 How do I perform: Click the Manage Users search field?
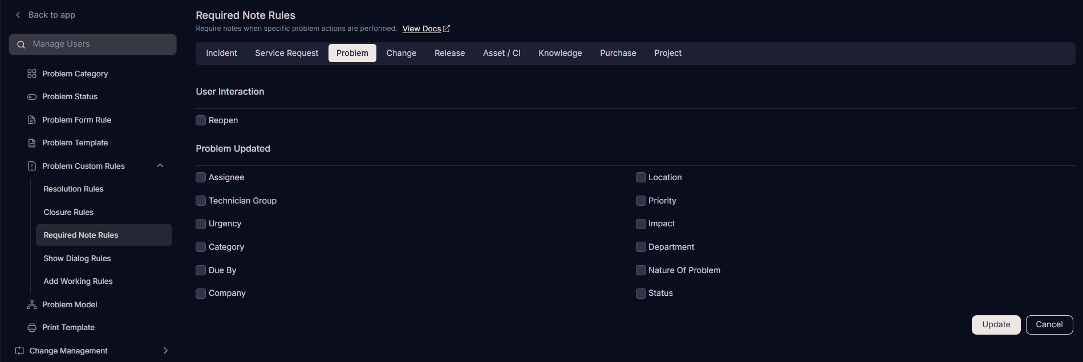[x=92, y=44]
